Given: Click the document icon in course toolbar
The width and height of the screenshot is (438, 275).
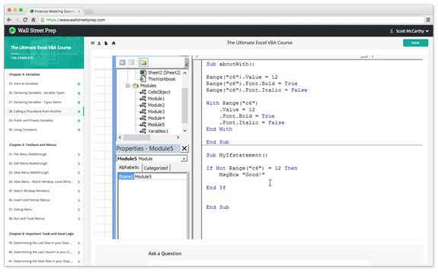Looking at the screenshot, I should point(106,43).
